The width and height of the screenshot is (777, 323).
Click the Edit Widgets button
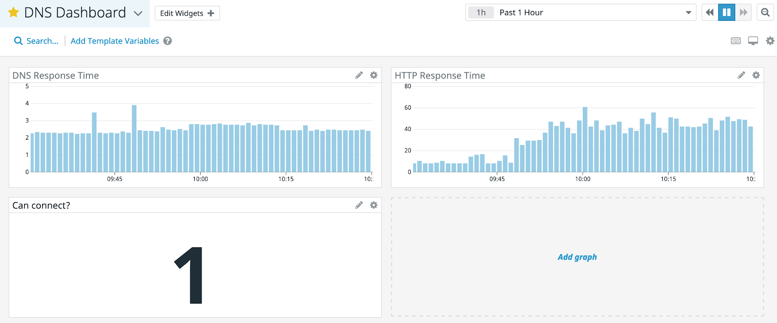tap(187, 13)
